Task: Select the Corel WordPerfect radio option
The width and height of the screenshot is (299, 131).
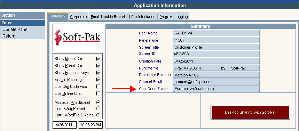Action: pyautogui.click(x=98, y=108)
